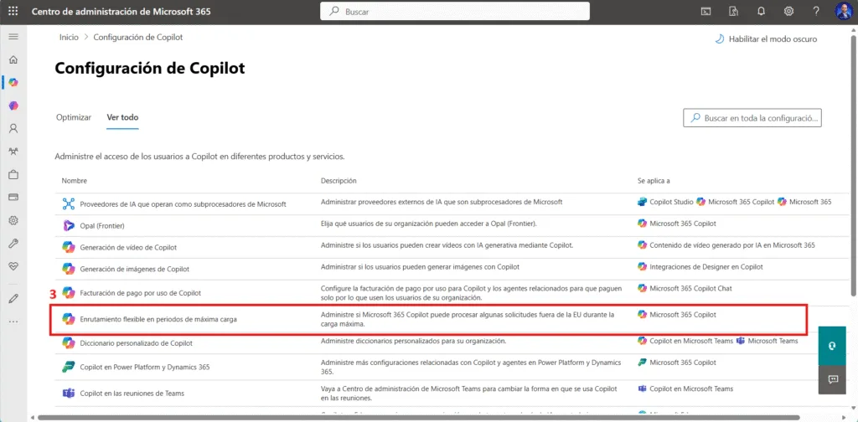Open the Setup wrench icon in sidebar

click(x=13, y=244)
